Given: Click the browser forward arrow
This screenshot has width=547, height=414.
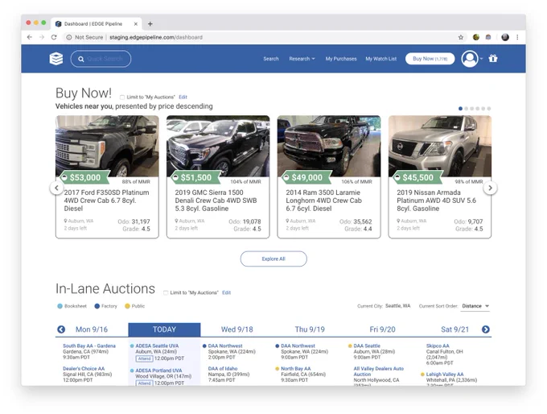Looking at the screenshot, I should coord(42,37).
